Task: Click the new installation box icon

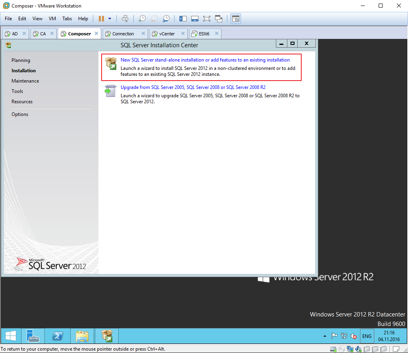Action: tap(111, 63)
